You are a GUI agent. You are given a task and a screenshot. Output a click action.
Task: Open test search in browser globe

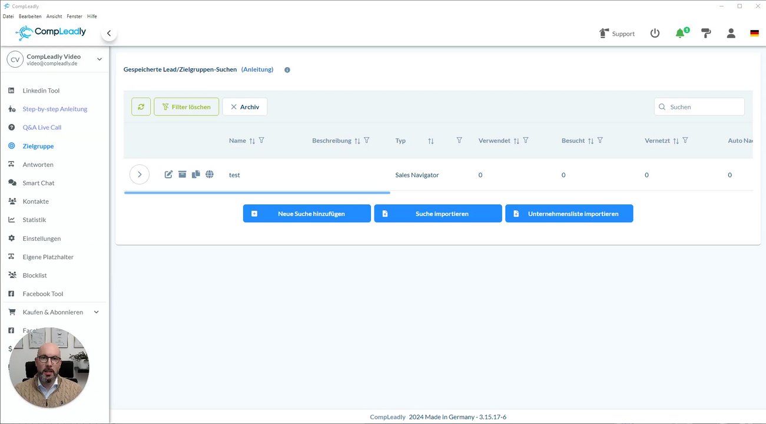[210, 174]
